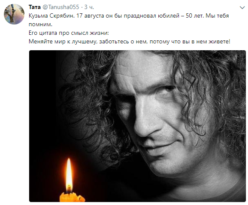Open the display name Тата
The width and height of the screenshot is (248, 205).
tap(35, 7)
